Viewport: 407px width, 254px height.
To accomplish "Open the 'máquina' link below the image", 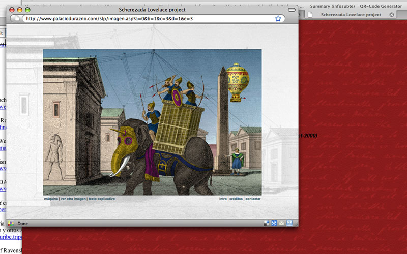I will pyautogui.click(x=51, y=199).
